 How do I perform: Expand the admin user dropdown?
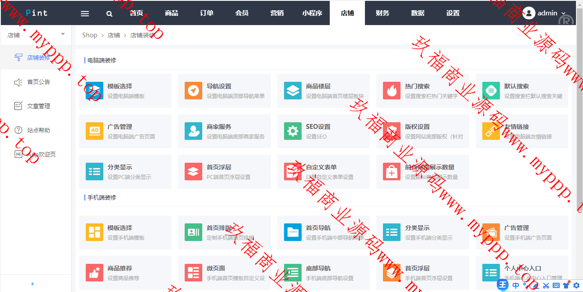(544, 13)
